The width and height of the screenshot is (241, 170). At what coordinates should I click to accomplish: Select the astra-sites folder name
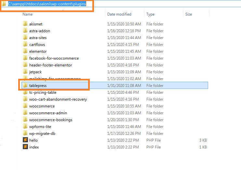click(x=38, y=38)
